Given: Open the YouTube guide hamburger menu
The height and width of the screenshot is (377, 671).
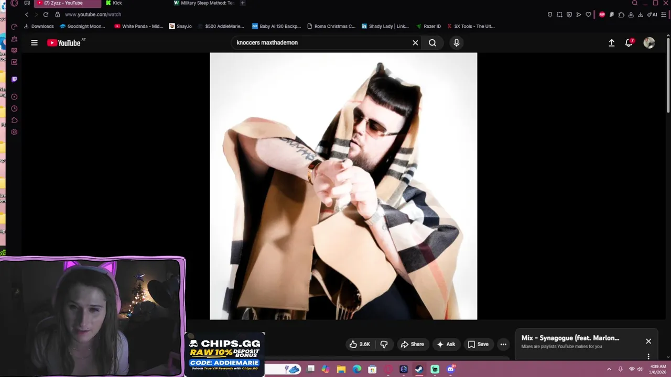Looking at the screenshot, I should pos(34,43).
